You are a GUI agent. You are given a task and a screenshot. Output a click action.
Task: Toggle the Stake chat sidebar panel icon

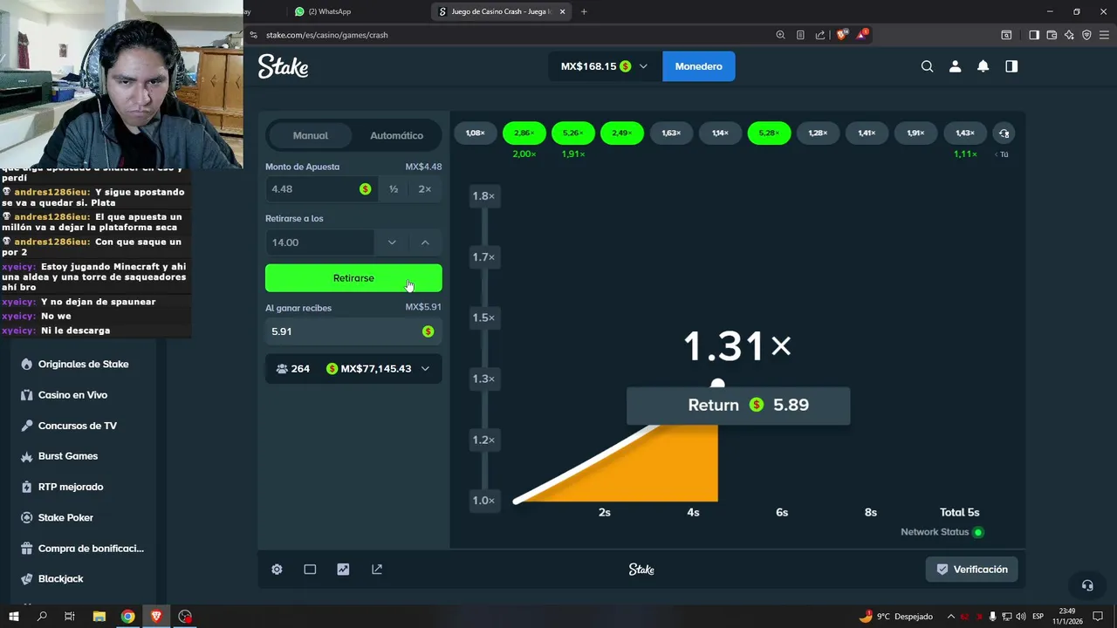1011,66
